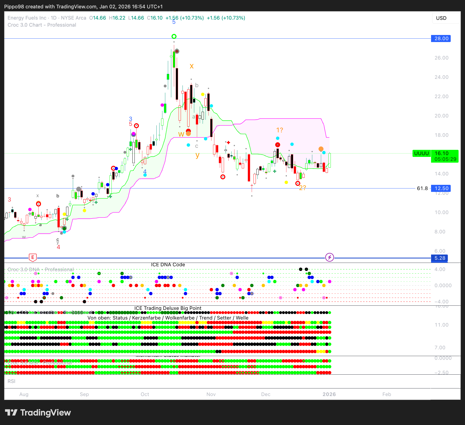Select the Energy Fuels Inc symbol title
Image resolution: width=465 pixels, height=425 pixels.
tap(27, 18)
